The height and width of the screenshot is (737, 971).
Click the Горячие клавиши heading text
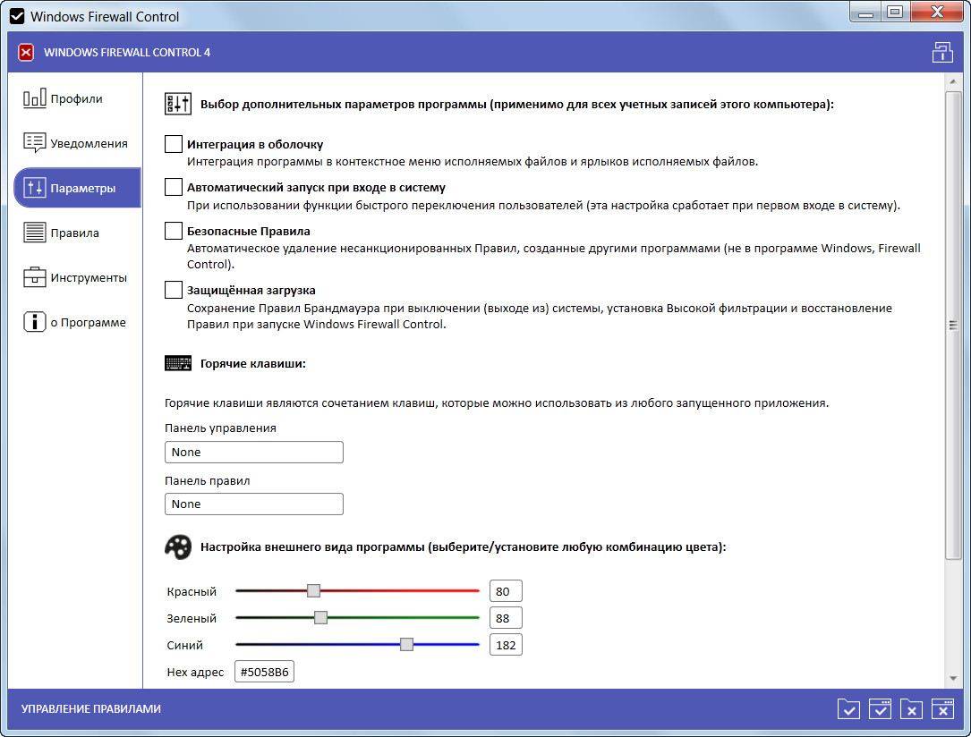pos(252,364)
